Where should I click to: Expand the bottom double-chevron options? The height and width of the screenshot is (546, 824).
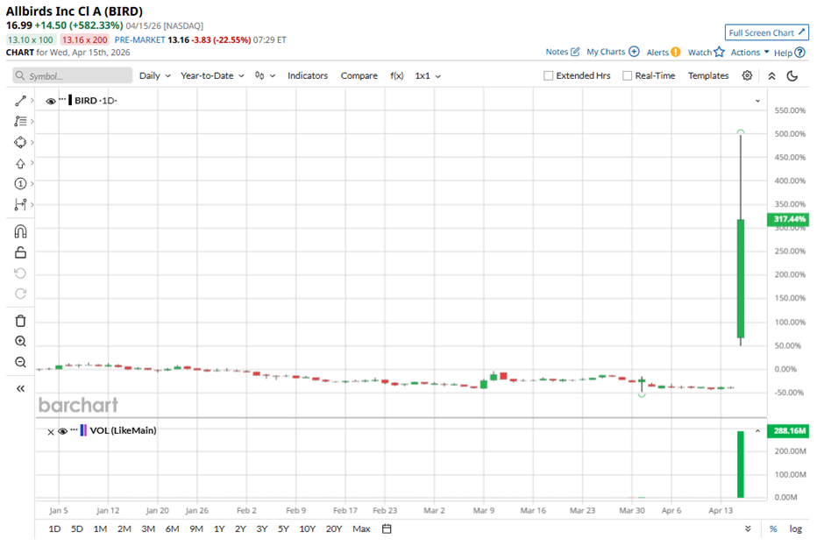[x=748, y=528]
